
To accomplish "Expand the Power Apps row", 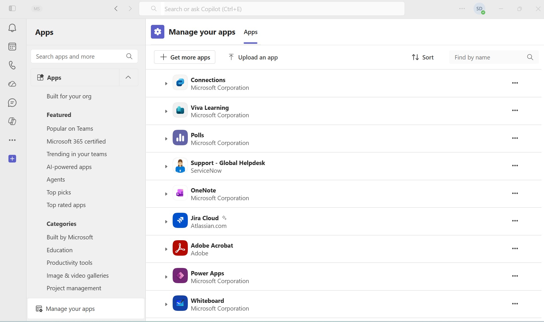I will [x=166, y=277].
